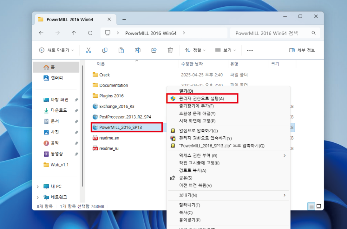Click the search box for PowerMILL 2016 Win64

pyautogui.click(x=275, y=33)
